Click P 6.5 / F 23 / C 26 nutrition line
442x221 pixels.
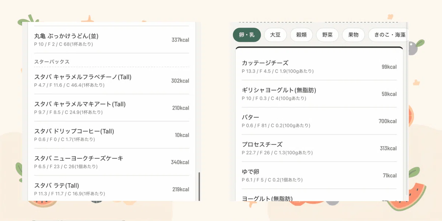(66, 166)
